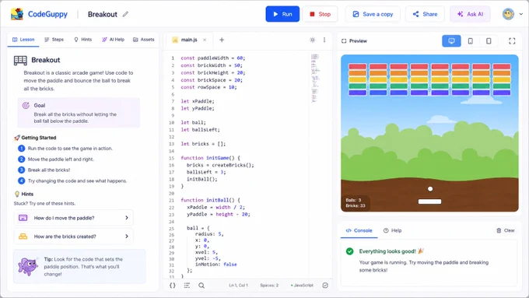Image resolution: width=529 pixels, height=298 pixels.
Task: Stop the running program
Action: click(x=320, y=14)
